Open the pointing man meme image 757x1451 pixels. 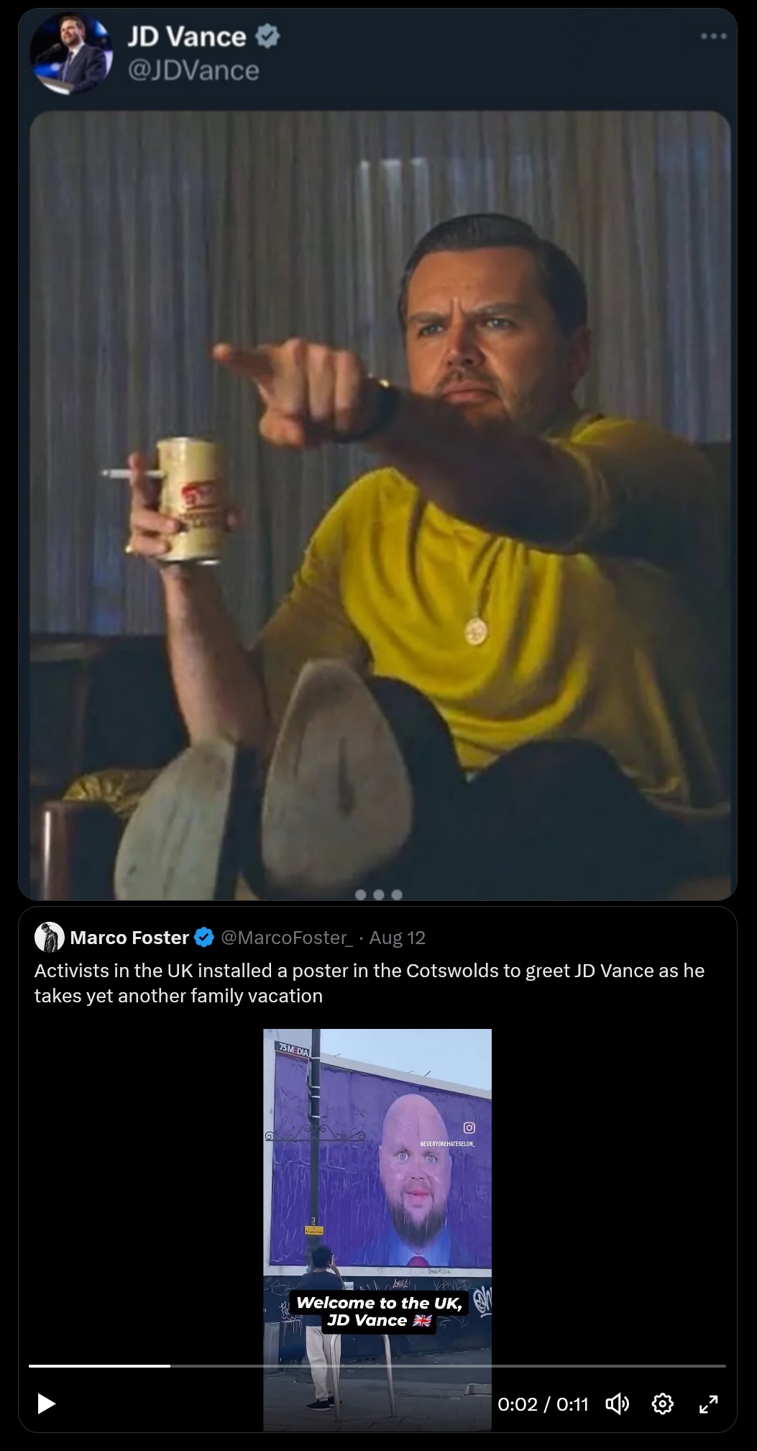click(x=380, y=505)
